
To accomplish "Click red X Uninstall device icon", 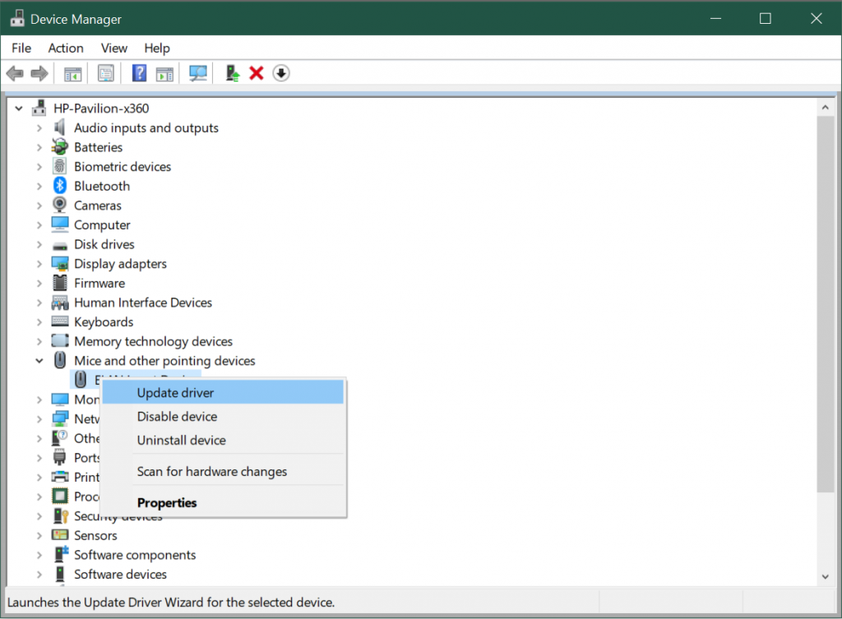I will 257,73.
